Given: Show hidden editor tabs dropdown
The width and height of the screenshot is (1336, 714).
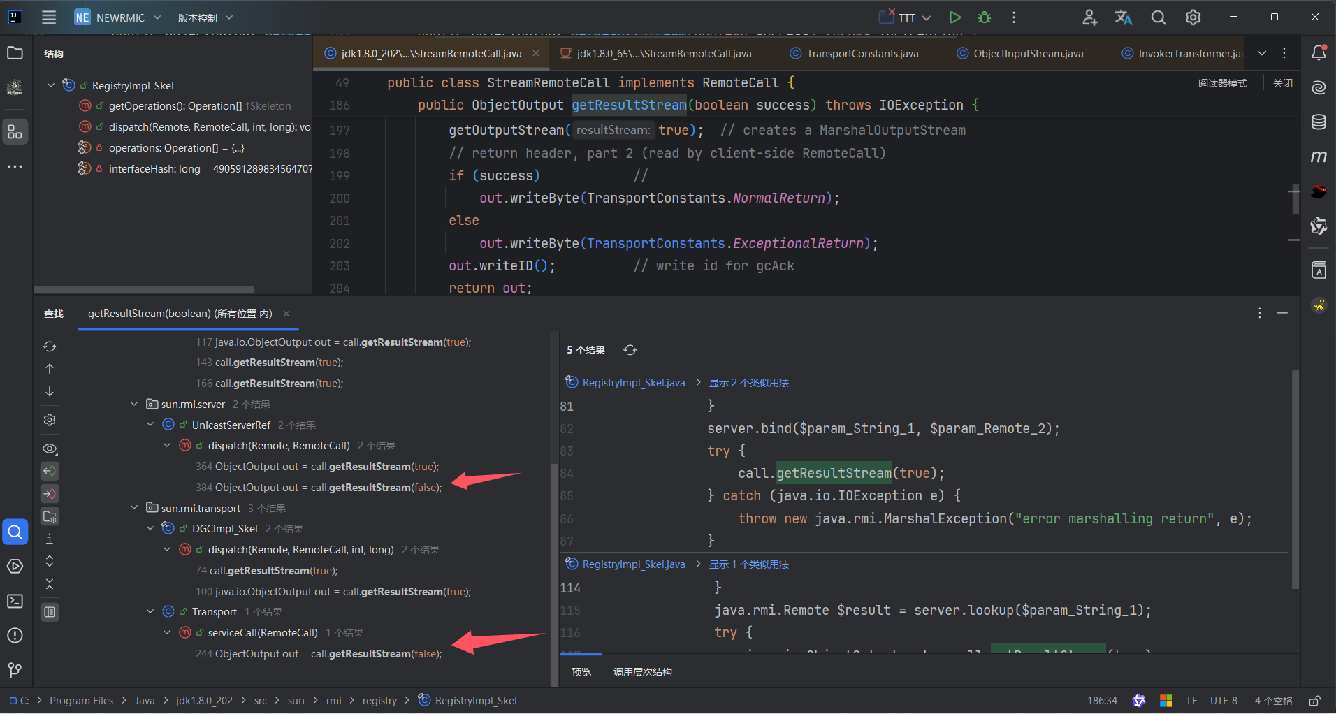Looking at the screenshot, I should [x=1262, y=53].
